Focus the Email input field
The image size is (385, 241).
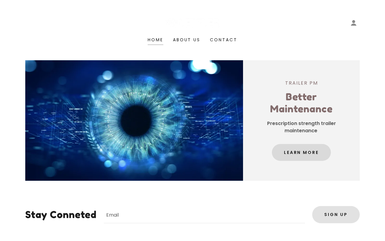coord(204,215)
